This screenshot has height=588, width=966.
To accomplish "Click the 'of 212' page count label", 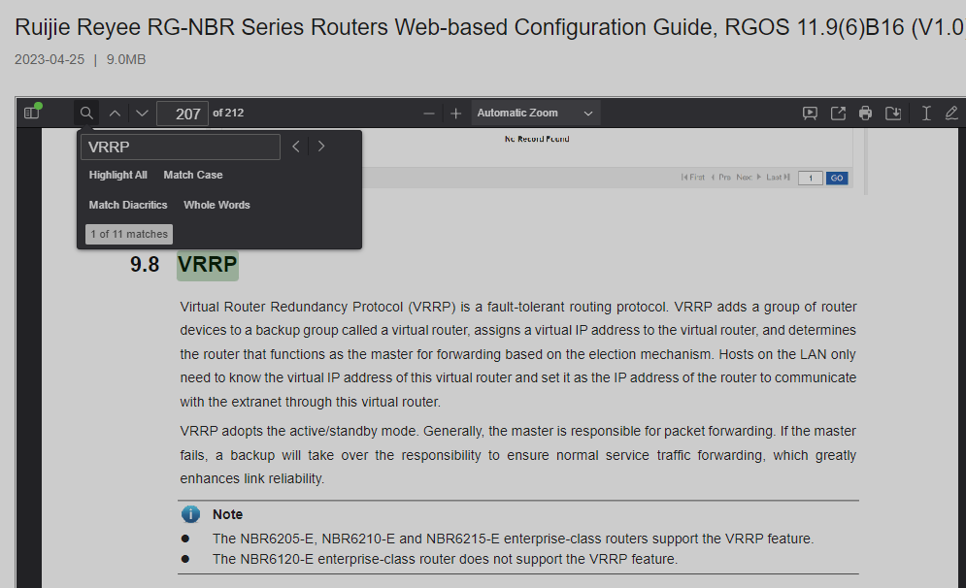I will pyautogui.click(x=228, y=113).
